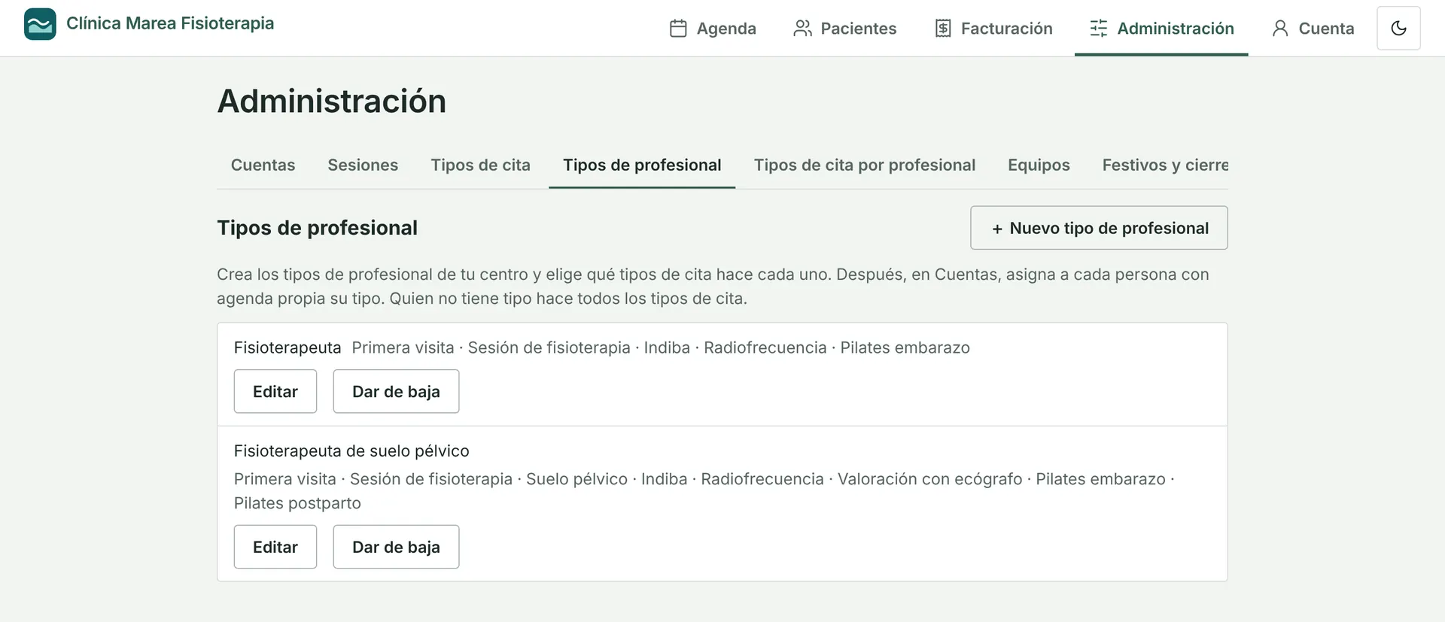
Task: Open the Tipos de cita tab
Action: tap(480, 165)
